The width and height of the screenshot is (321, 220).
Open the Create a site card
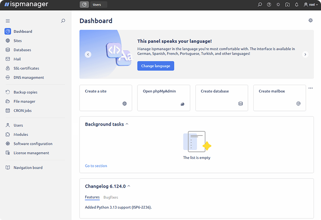(105, 98)
